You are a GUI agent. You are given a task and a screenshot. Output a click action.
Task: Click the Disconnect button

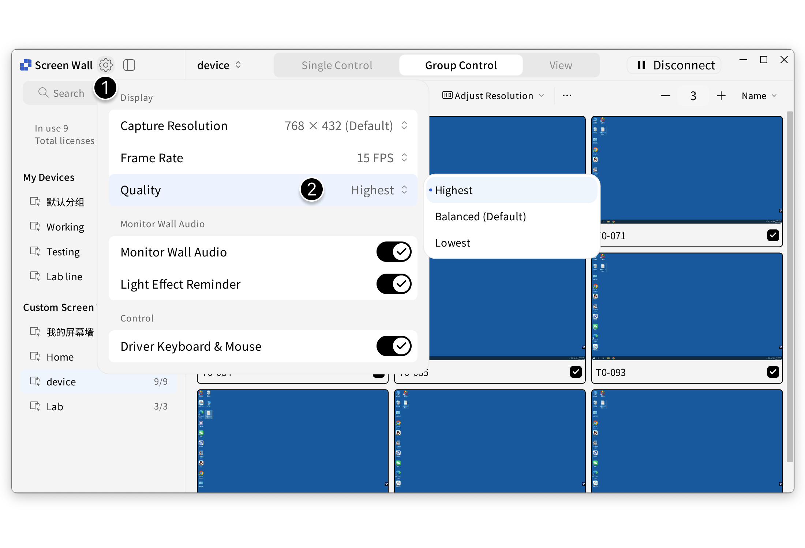(x=674, y=65)
